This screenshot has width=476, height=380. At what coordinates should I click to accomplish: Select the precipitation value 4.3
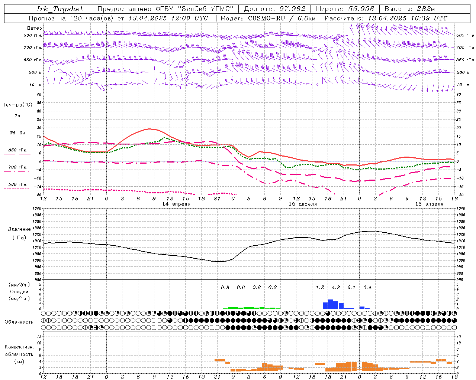[336, 287]
